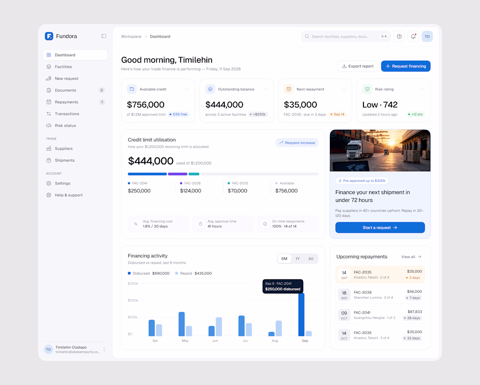This screenshot has height=385, width=480.
Task: Click the Fundora logo icon
Action: click(49, 36)
